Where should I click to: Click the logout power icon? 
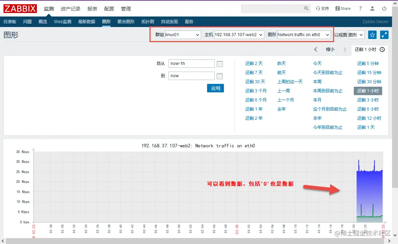tap(384, 8)
